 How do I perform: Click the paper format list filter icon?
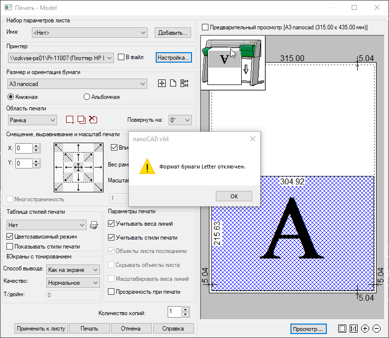pos(185,84)
